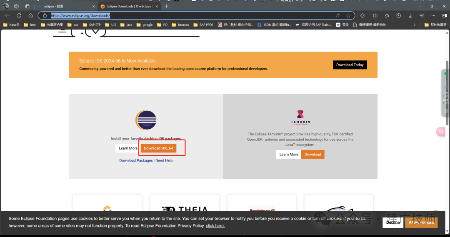The image size is (450, 237).
Task: Click the browser profile avatar
Action: coord(6,6)
